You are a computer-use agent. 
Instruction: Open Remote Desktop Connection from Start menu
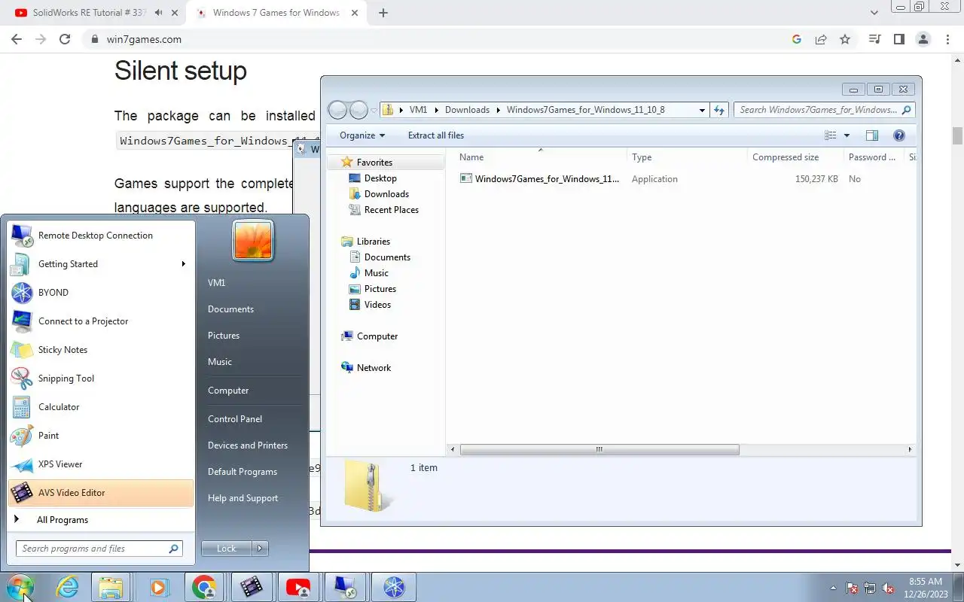point(101,236)
